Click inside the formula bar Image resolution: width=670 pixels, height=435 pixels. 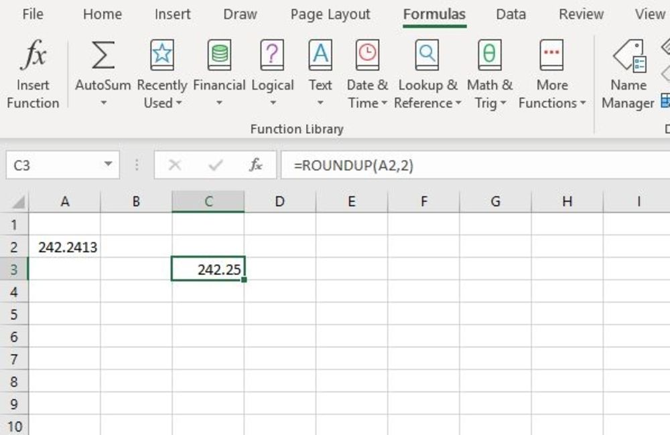pos(402,164)
